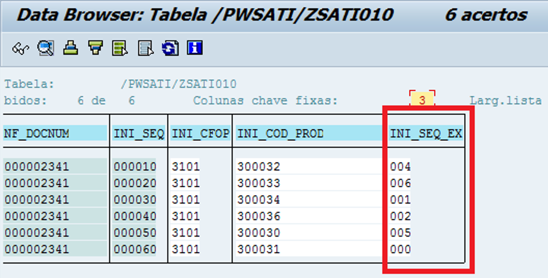Viewport: 548px width, 278px height.
Task: Select the INI_SEQ column header
Action: click(139, 134)
